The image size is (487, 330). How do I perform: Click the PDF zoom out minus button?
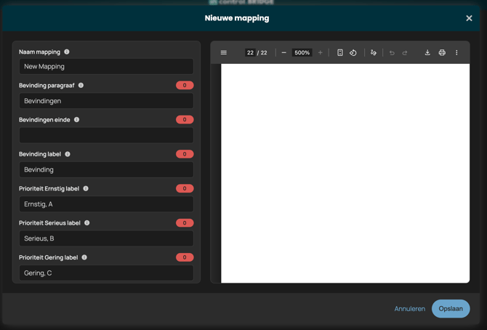283,53
